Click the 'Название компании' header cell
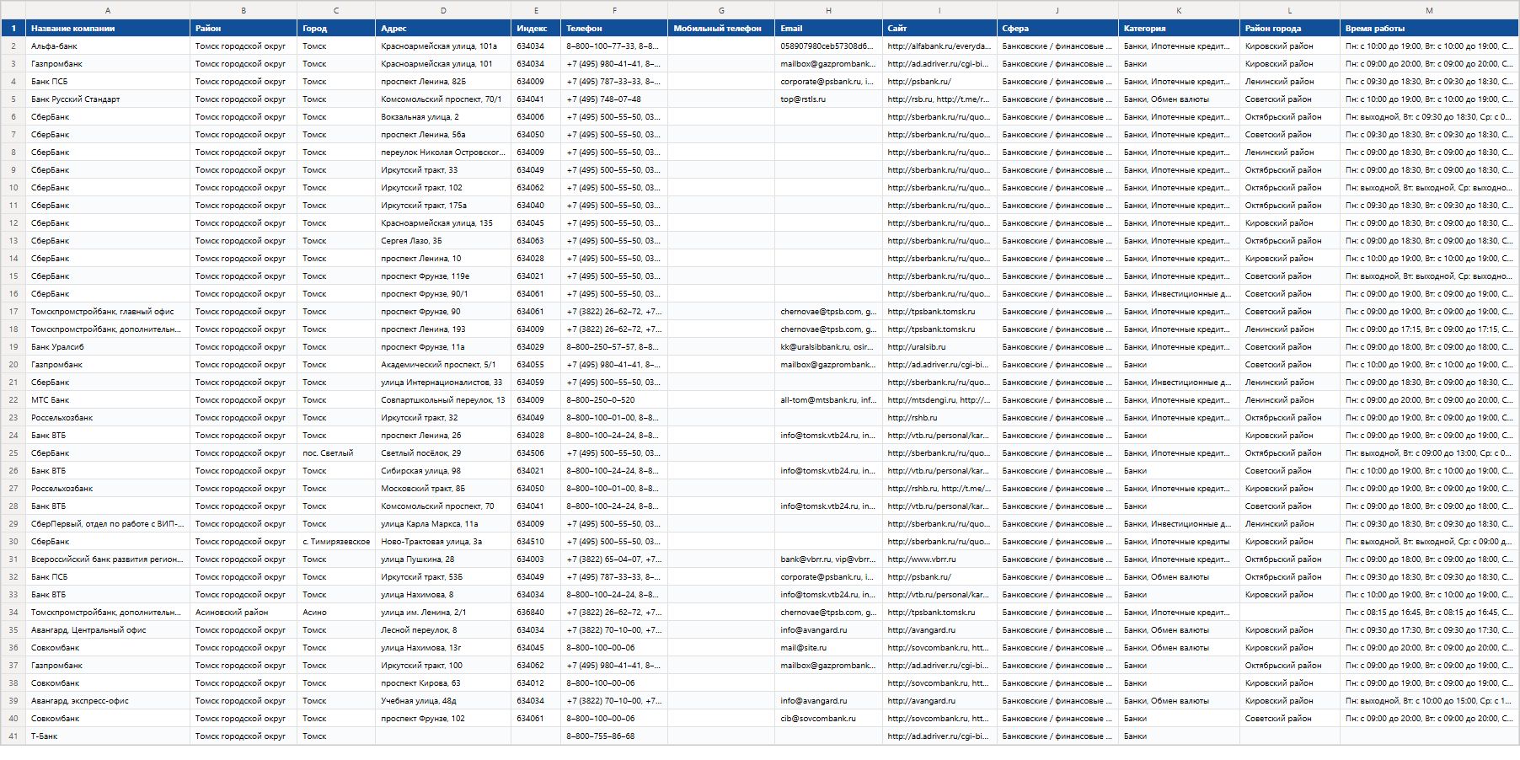Screen dimensions: 1520x760 108,29
